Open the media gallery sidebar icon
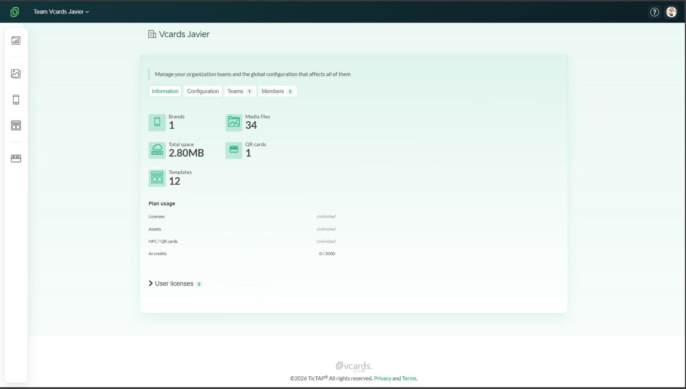Image resolution: width=686 pixels, height=389 pixels. (x=16, y=74)
